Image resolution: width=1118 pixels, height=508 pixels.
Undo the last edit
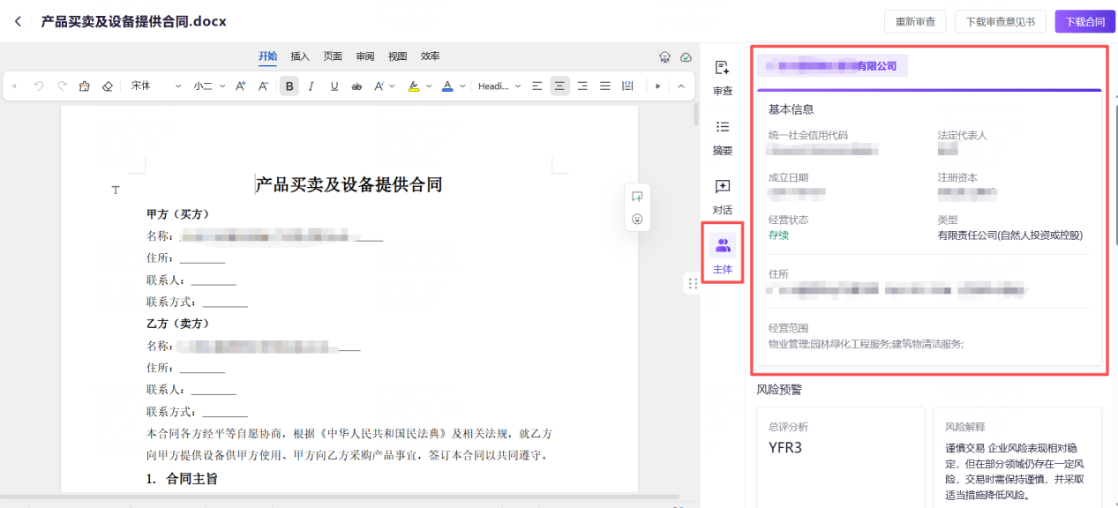[x=39, y=86]
